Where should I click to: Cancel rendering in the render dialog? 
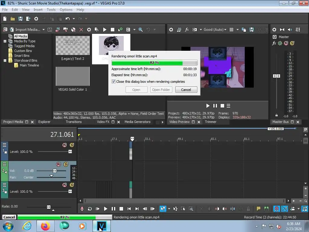point(186,89)
